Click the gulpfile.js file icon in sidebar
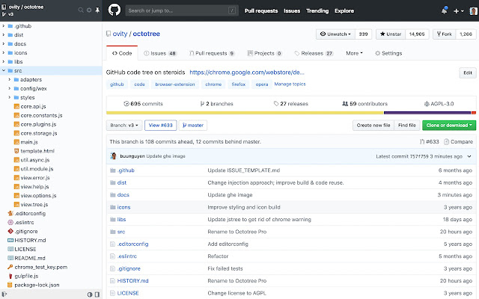Image resolution: width=479 pixels, height=299 pixels. tap(10, 276)
